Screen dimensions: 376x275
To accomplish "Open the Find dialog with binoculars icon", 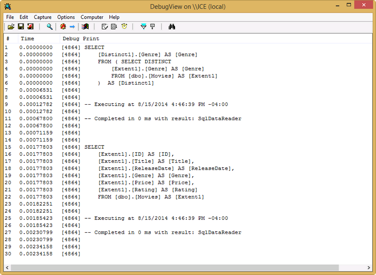I will click(172, 27).
